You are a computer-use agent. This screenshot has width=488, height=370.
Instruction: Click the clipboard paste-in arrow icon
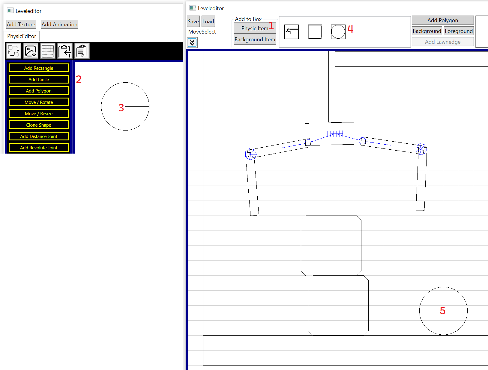pyautogui.click(x=65, y=51)
